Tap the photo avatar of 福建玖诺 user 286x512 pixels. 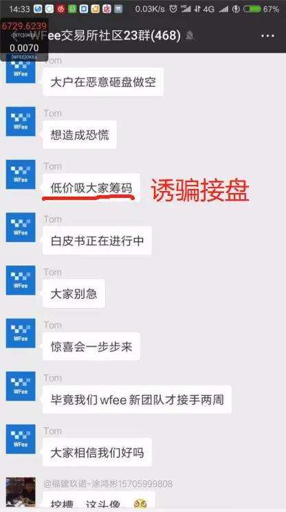(21, 492)
